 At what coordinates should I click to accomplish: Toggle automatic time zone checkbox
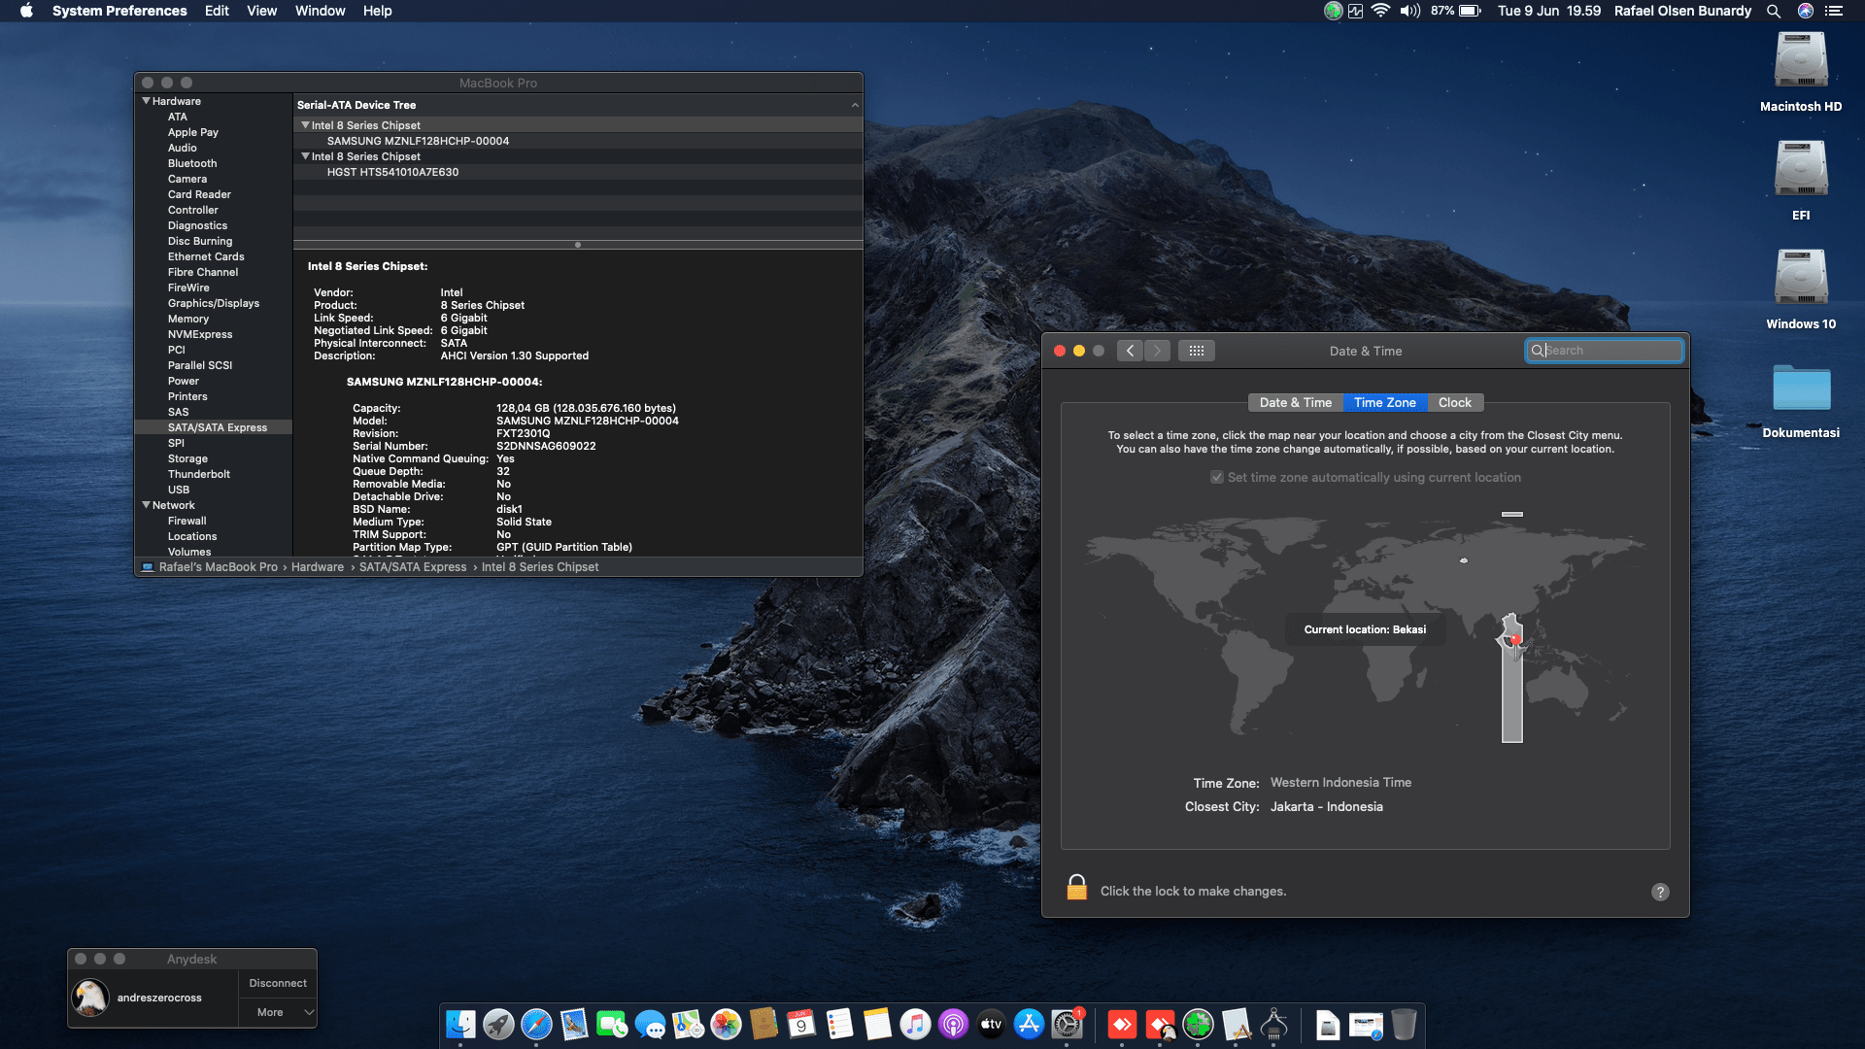tap(1216, 477)
